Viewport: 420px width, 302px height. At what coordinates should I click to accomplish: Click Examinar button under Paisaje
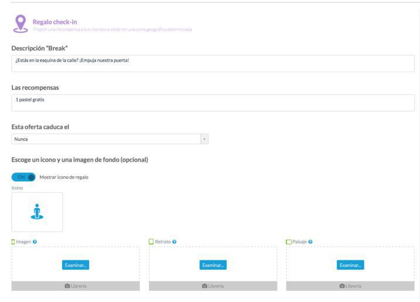350,265
